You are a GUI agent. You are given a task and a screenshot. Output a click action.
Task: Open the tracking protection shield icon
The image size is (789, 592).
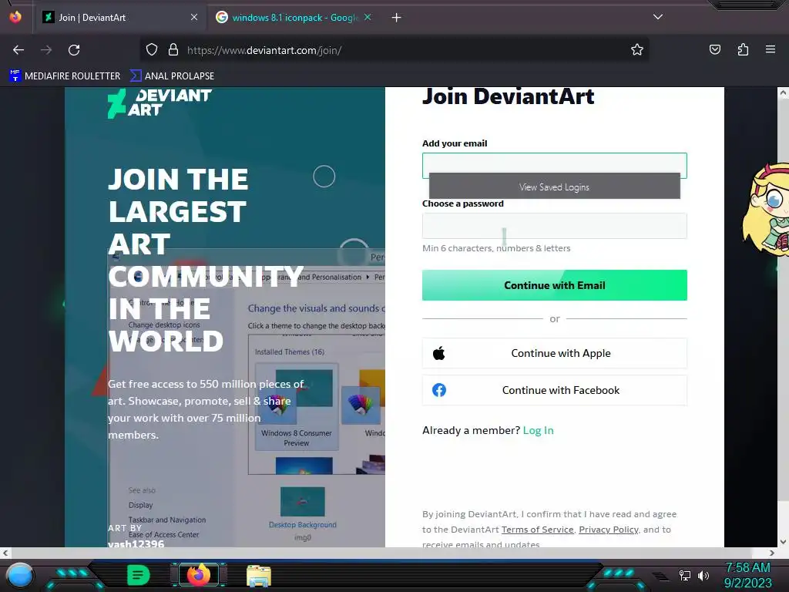(x=152, y=49)
